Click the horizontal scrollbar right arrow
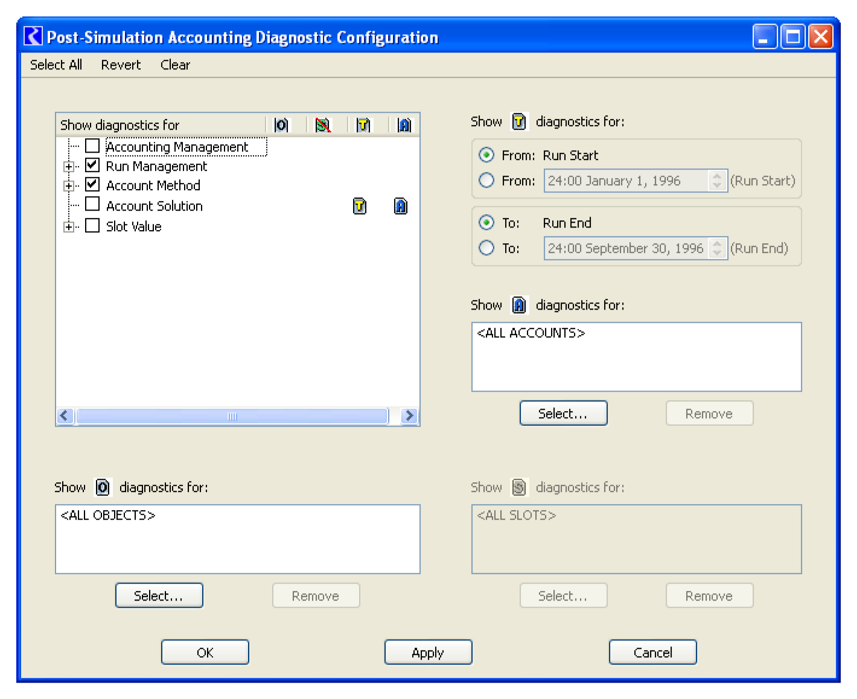 410,415
